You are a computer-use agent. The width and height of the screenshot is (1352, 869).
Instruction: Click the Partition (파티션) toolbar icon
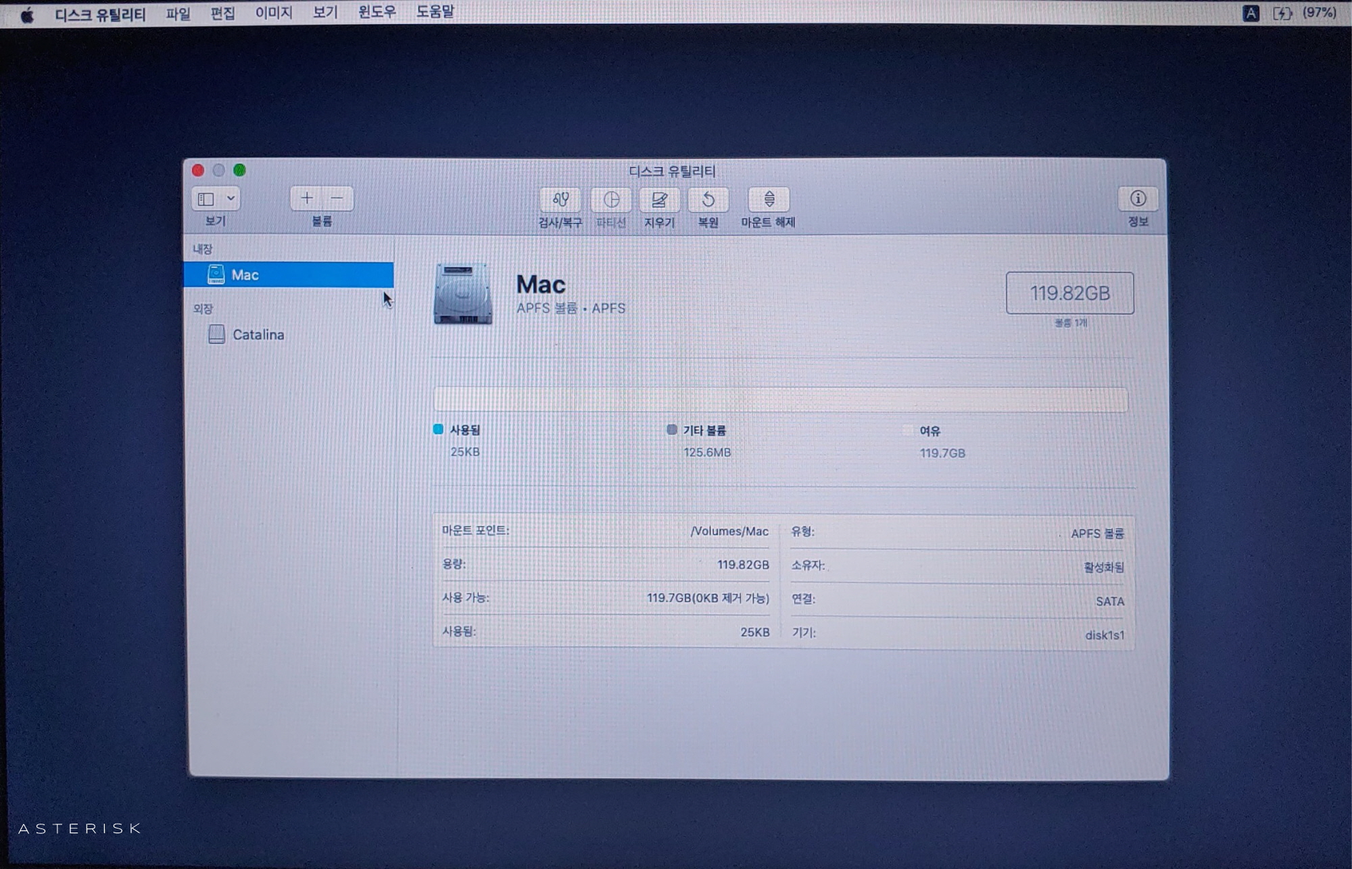(610, 199)
